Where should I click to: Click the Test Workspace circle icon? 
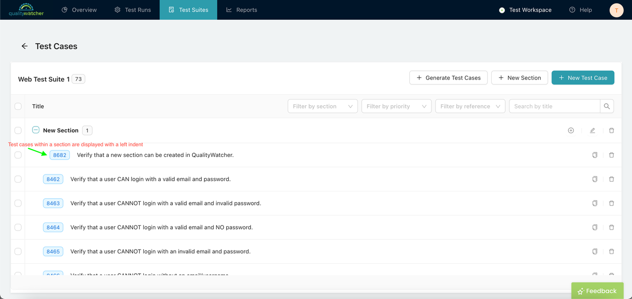[502, 10]
